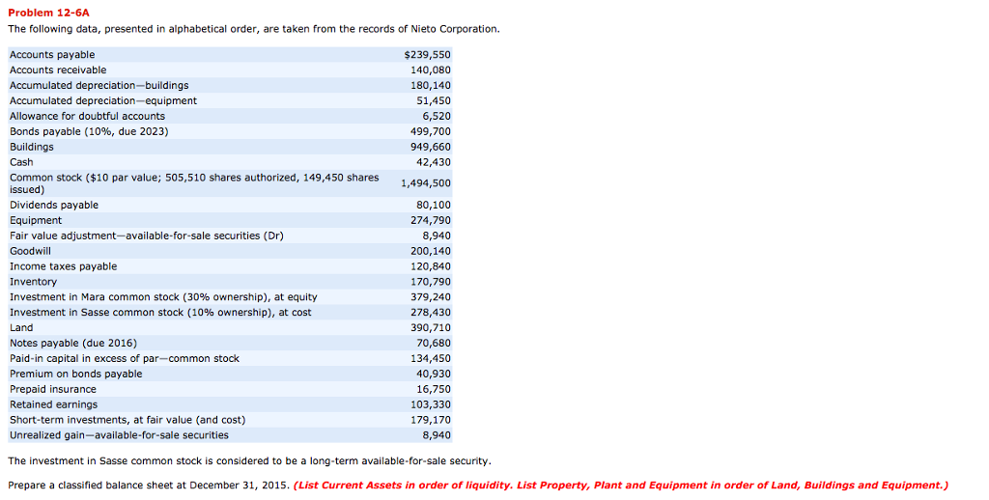Screen dimensions: 989x500
Task: Select 'Bonds payable (10%, due 2023)' label
Action: click(89, 131)
